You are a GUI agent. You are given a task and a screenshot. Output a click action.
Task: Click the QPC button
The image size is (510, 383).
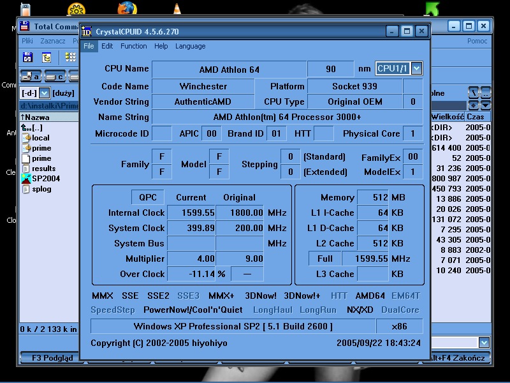(148, 197)
